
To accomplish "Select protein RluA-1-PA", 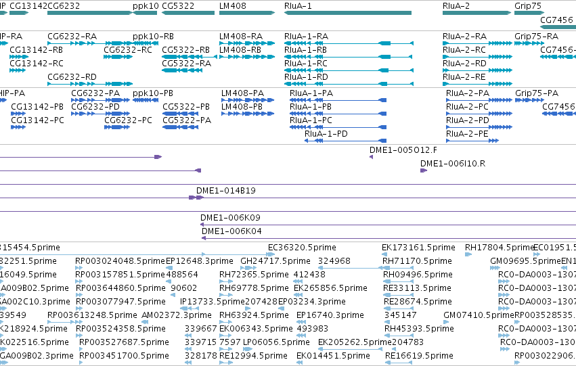I will [338, 100].
